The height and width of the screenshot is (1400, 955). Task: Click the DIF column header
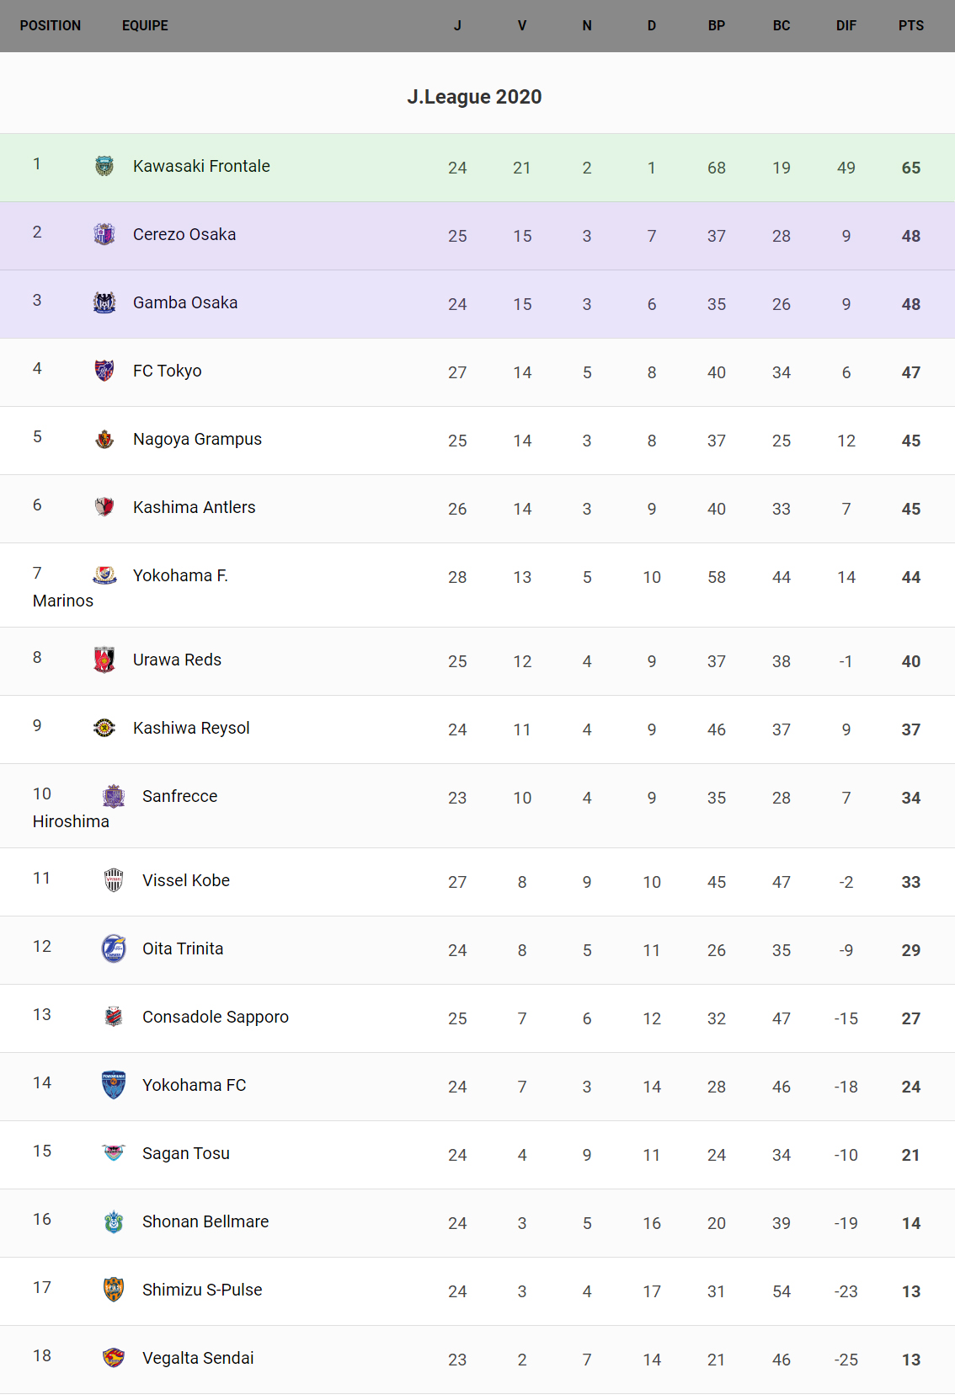click(846, 25)
